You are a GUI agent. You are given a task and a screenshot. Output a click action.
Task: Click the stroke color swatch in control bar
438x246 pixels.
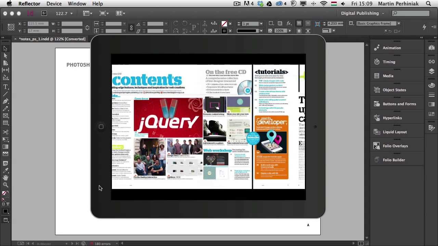(224, 31)
